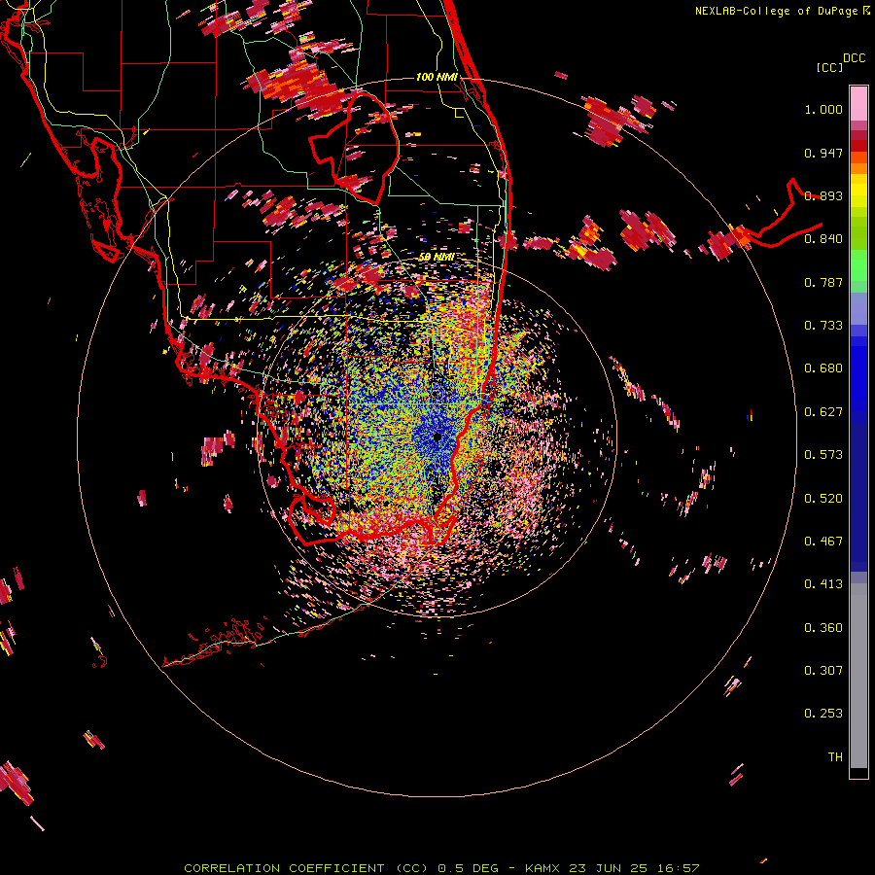The height and width of the screenshot is (875, 875).
Task: Click the 0.947 scale value
Action: pyautogui.click(x=823, y=153)
